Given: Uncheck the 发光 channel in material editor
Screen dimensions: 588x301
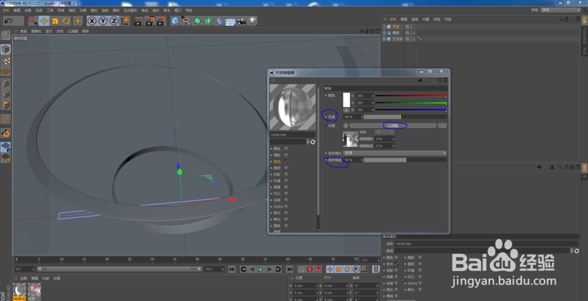Looking at the screenshot, I should pos(286,161).
